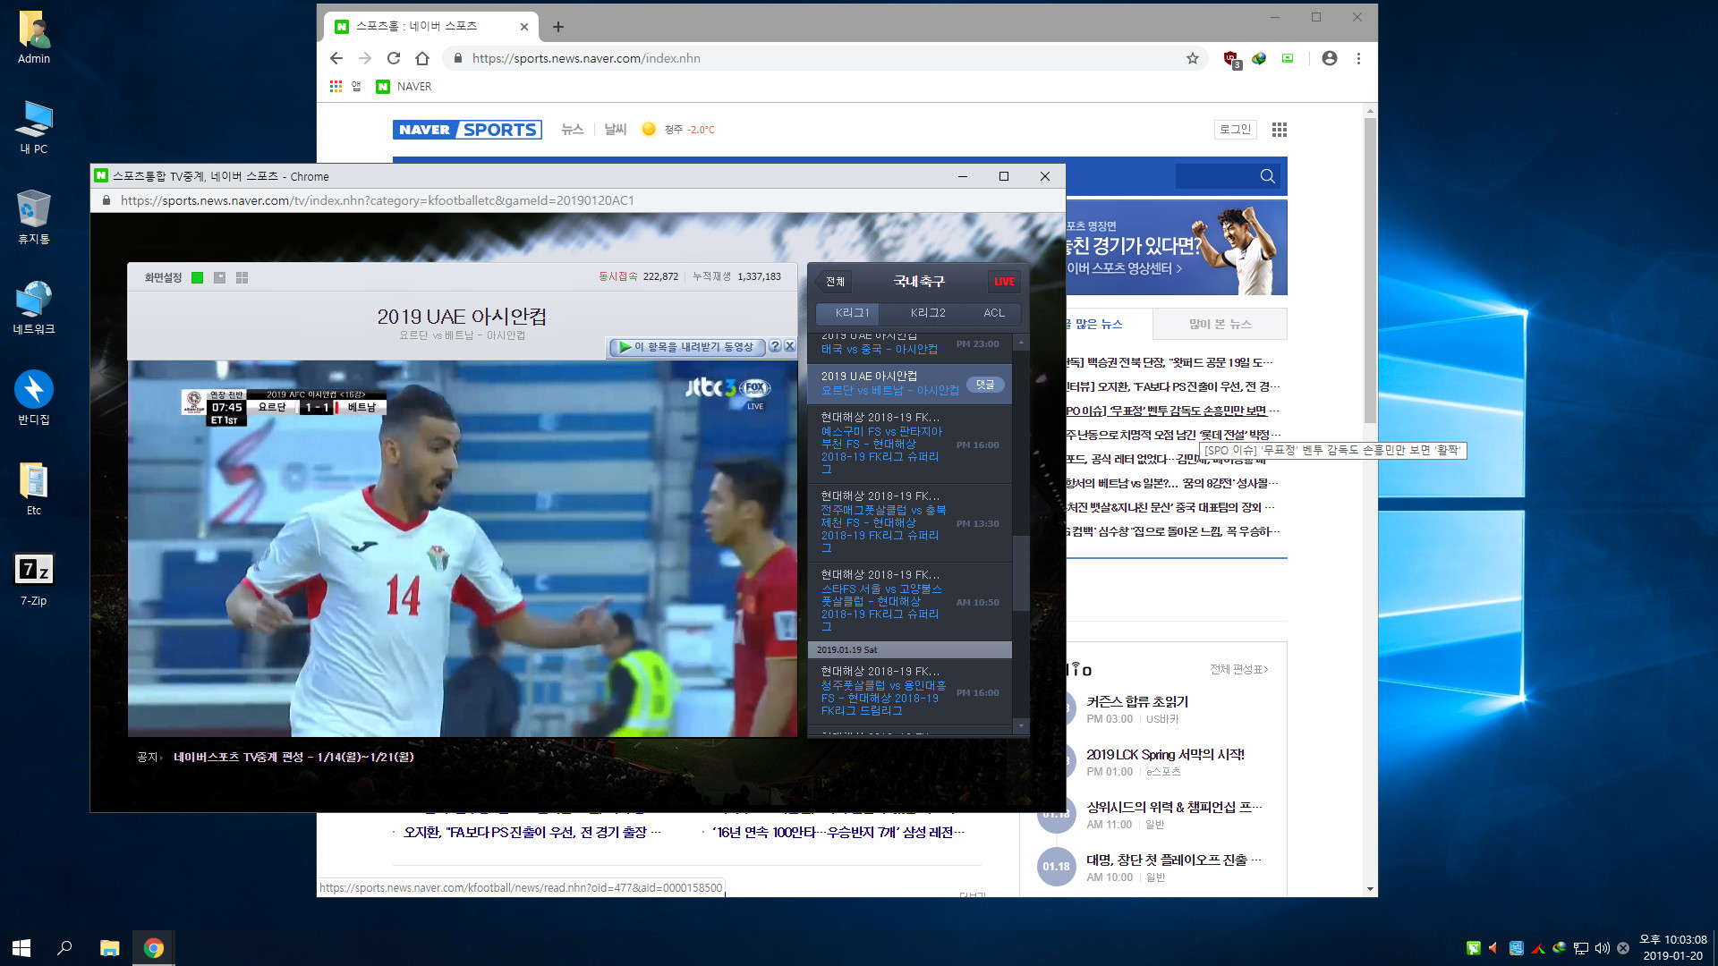The height and width of the screenshot is (966, 1718).
Task: Open File Explorer from the taskbar
Action: click(109, 948)
